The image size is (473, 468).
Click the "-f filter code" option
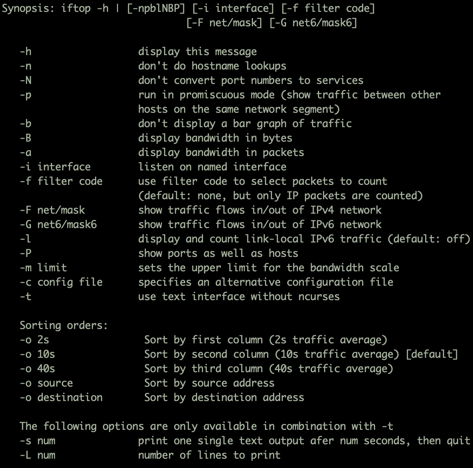pos(61,181)
